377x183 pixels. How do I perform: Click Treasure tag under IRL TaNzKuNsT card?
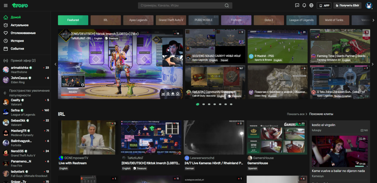(140, 168)
